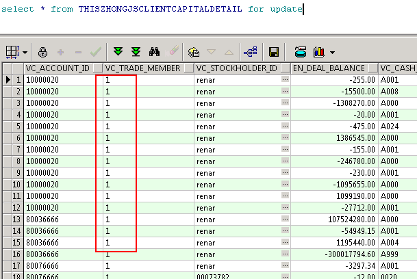
Task: Open ellipsis button in row 13 stockholder cell
Action: coord(285,219)
